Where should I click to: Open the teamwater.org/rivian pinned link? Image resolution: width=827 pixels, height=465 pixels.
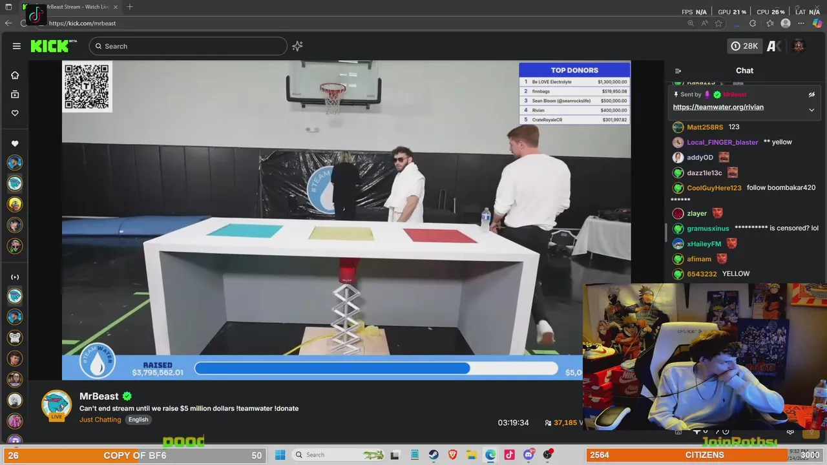click(718, 107)
